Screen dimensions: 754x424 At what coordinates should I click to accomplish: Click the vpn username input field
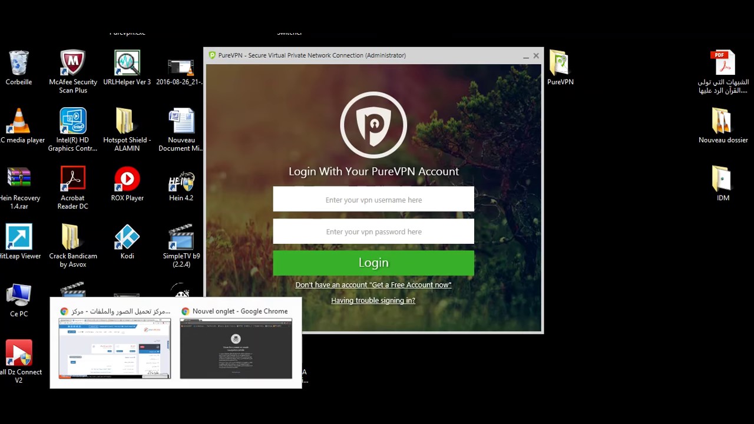click(373, 200)
